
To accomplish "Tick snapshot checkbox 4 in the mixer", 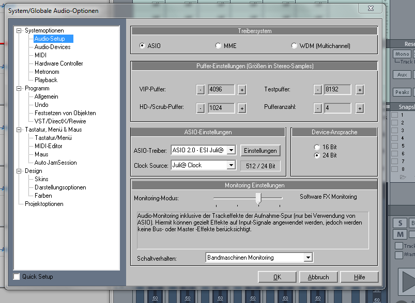I will [x=395, y=138].
